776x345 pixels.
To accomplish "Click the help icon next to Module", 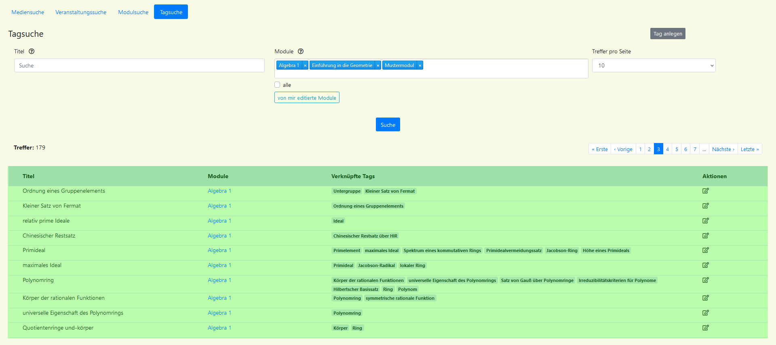I will click(301, 51).
